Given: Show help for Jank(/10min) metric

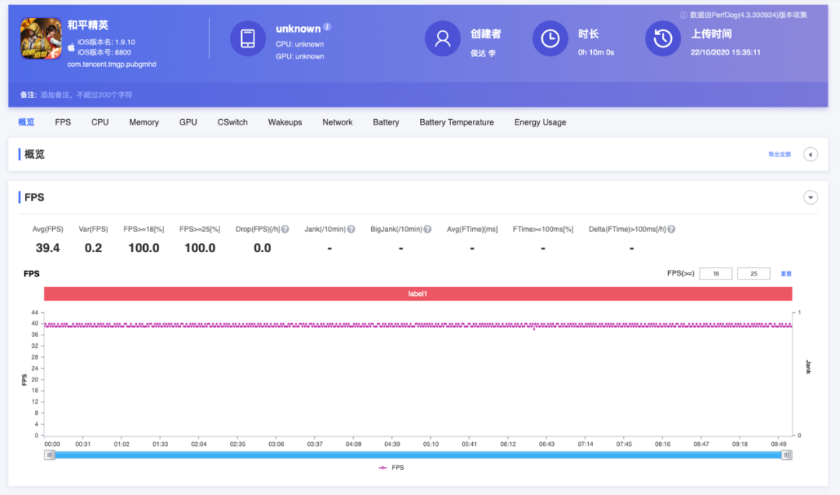Looking at the screenshot, I should click(351, 229).
